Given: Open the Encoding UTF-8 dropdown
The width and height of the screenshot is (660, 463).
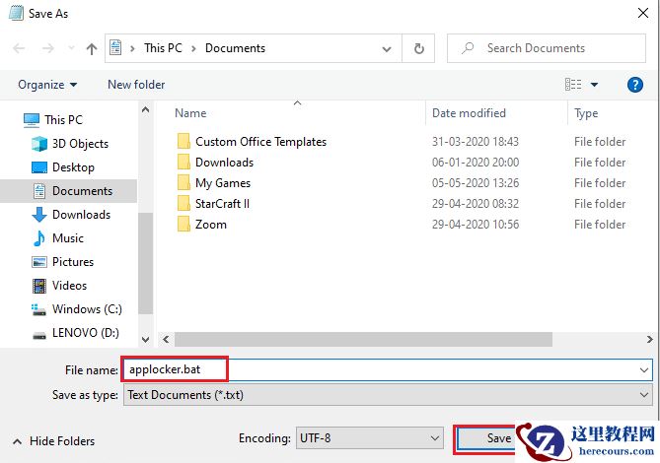Looking at the screenshot, I should pos(370,438).
